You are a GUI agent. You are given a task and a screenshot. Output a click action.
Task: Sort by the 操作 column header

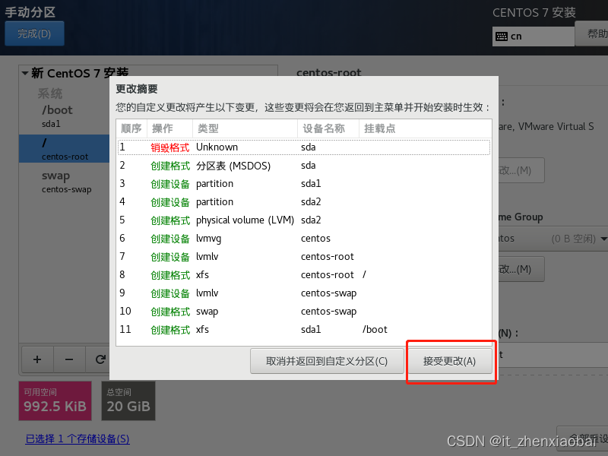click(169, 128)
